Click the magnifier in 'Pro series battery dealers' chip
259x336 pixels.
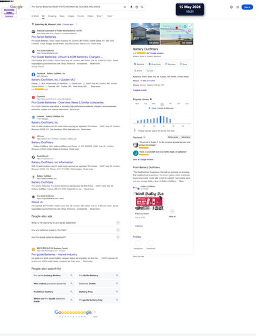pos(71,276)
